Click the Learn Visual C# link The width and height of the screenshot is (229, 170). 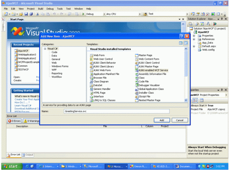23,106
